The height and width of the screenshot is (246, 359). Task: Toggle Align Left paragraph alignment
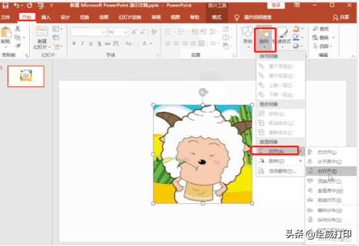168,43
